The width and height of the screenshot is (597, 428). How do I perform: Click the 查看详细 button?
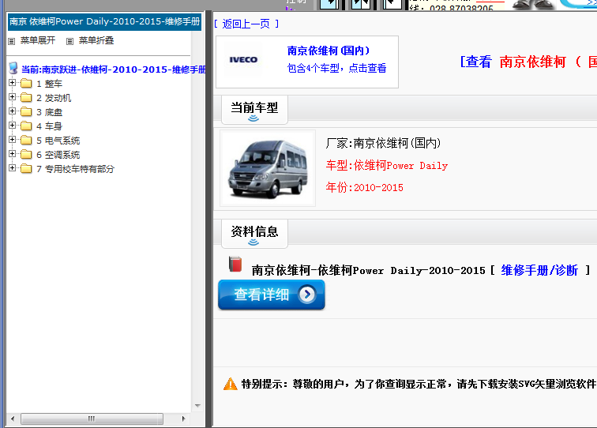(272, 295)
